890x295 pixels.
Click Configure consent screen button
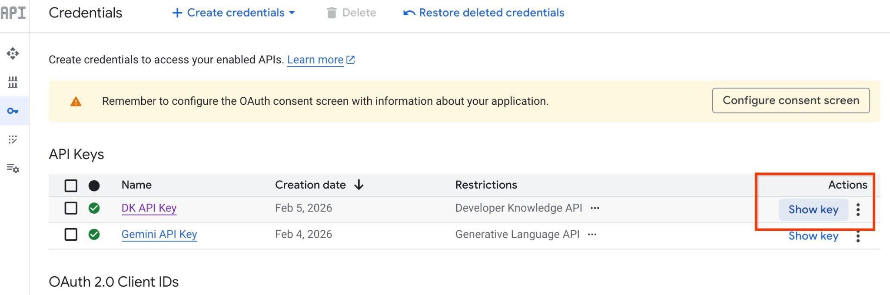pos(790,100)
